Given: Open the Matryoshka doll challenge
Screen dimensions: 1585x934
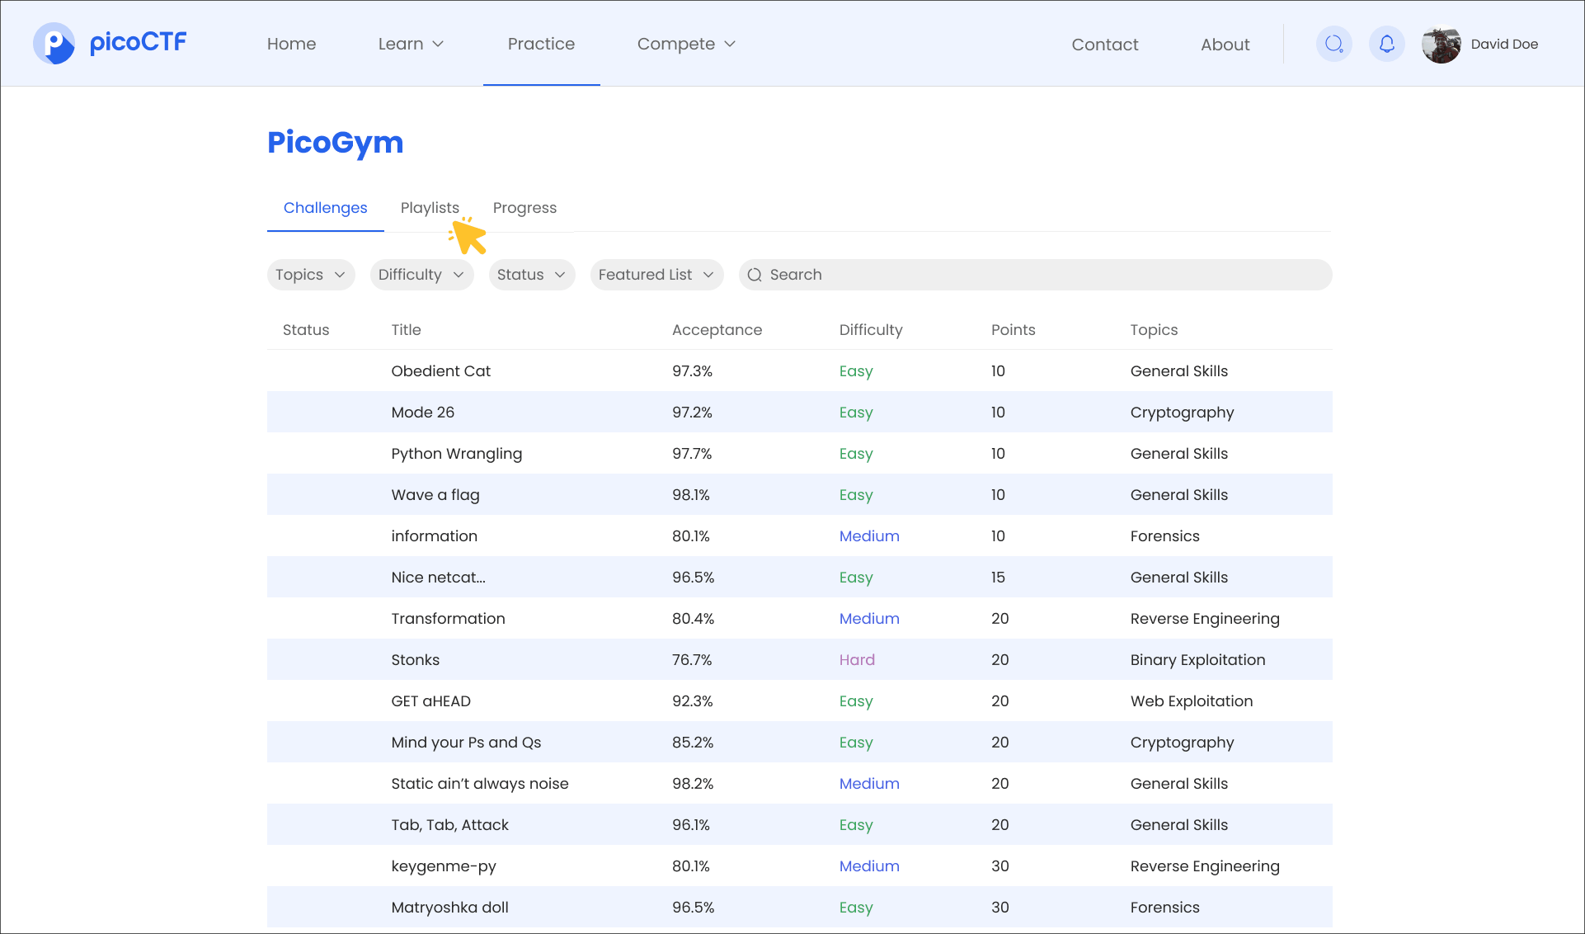Looking at the screenshot, I should 449,908.
